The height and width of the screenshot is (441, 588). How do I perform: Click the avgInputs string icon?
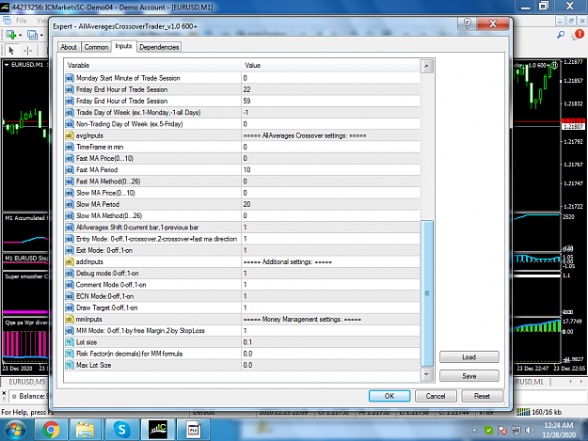click(x=70, y=135)
